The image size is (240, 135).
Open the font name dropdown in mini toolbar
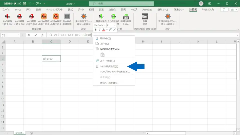(105, 25)
